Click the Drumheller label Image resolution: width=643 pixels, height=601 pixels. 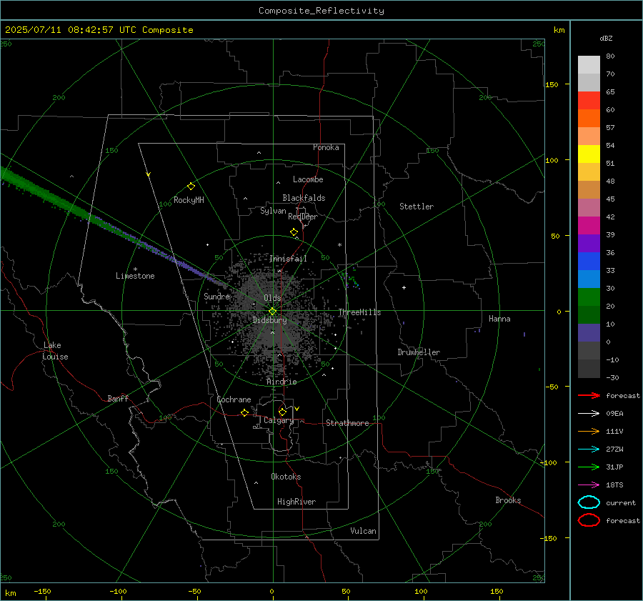(x=419, y=352)
